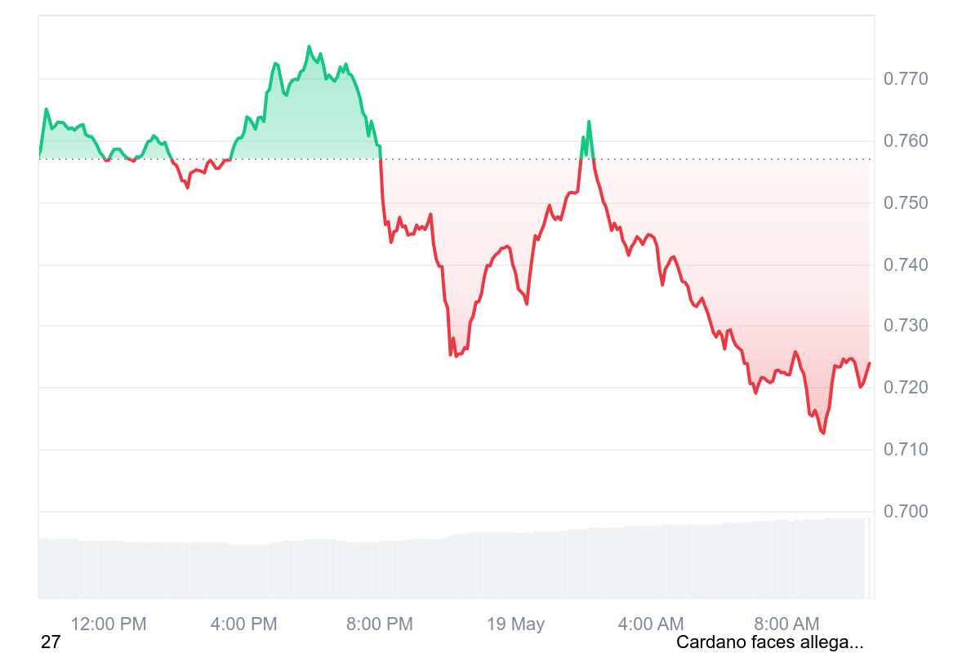The height and width of the screenshot is (653, 980).
Task: Select the 19 May date label
Action: (x=515, y=624)
